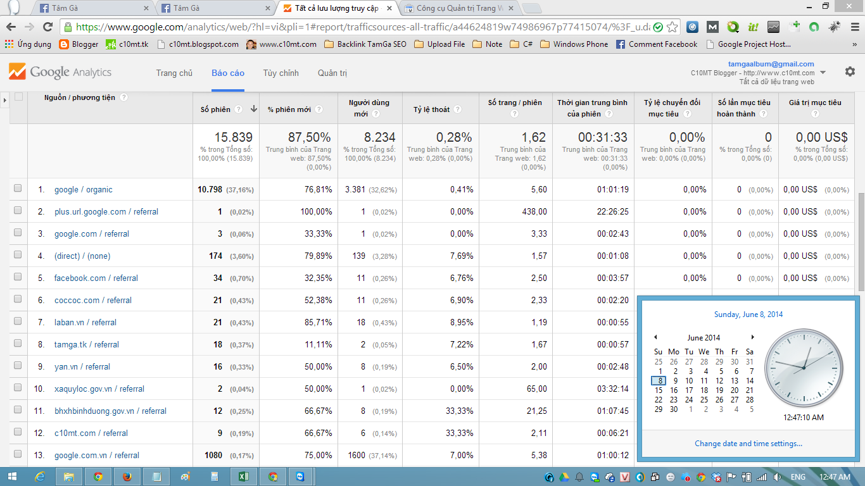Image resolution: width=865 pixels, height=486 pixels.
Task: Tick the checkbox for yan.vn / referral row
Action: pos(18,365)
